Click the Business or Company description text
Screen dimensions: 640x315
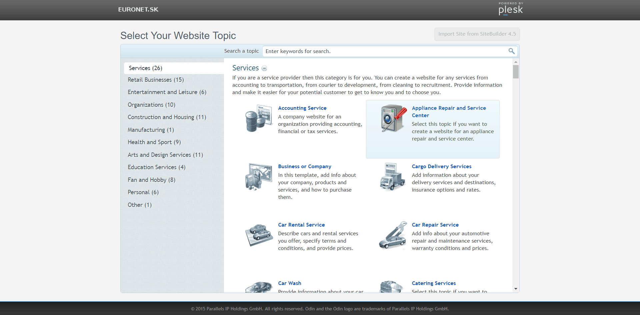[x=317, y=186]
